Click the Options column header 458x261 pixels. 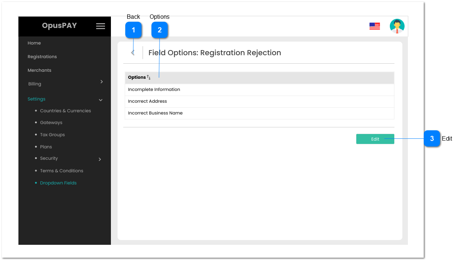click(137, 77)
